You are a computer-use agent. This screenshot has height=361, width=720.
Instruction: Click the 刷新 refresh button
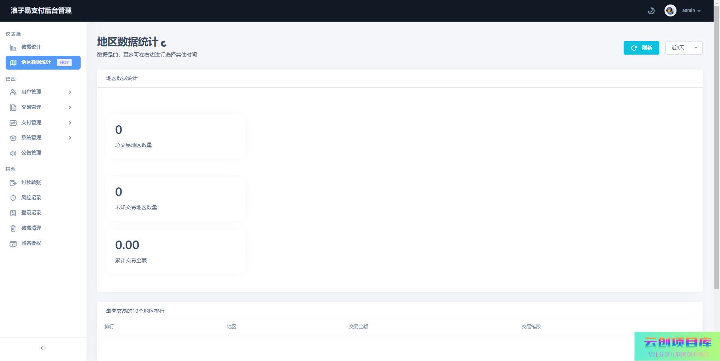[641, 48]
